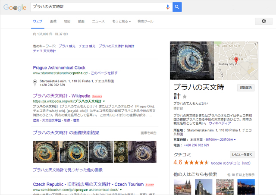This screenshot has width=276, height=195.
Task: Switch to the 画像 tab
Action: [x=53, y=21]
